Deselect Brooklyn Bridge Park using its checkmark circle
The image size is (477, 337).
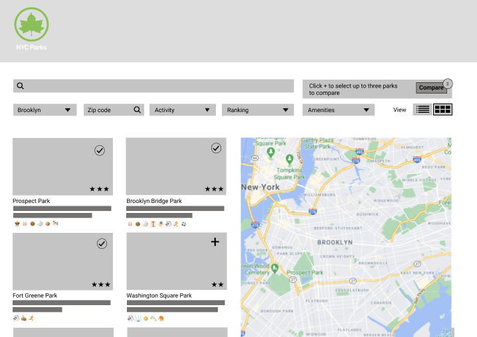click(x=216, y=148)
